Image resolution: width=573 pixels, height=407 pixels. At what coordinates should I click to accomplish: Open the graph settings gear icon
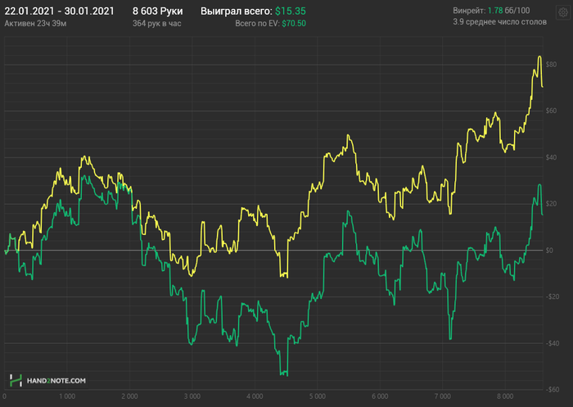(563, 12)
